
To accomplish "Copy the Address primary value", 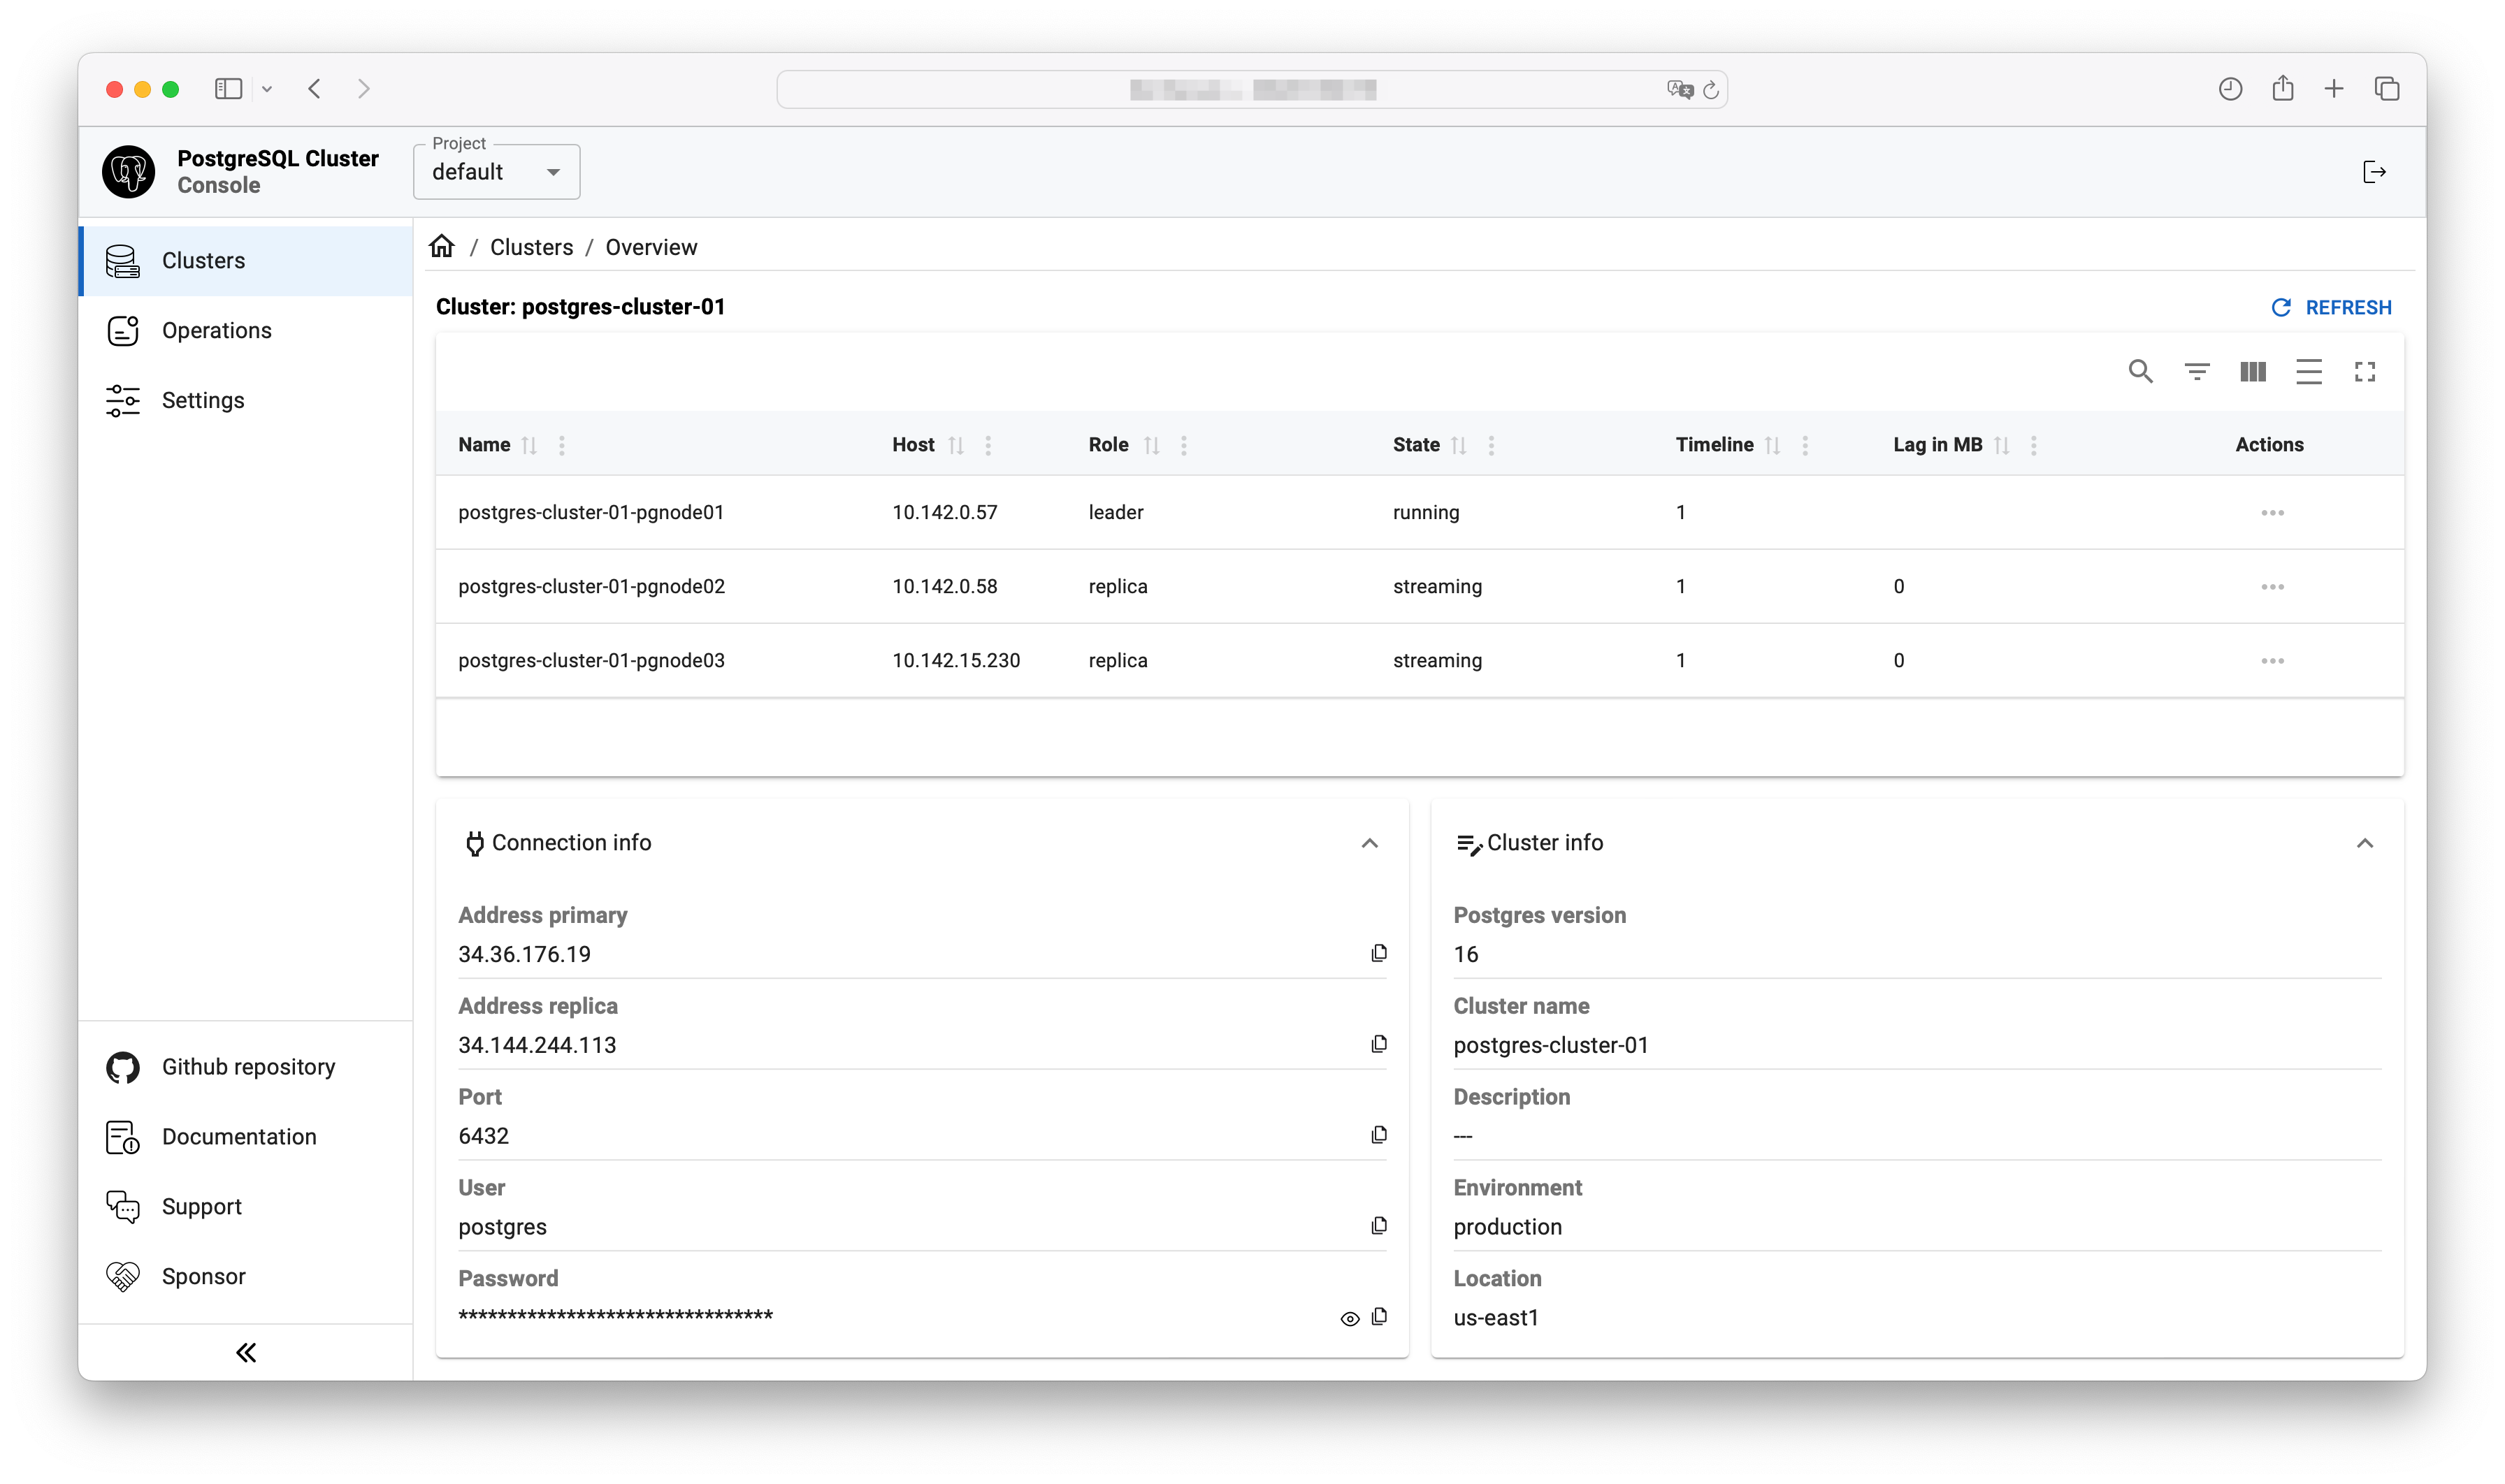I will [x=1378, y=954].
